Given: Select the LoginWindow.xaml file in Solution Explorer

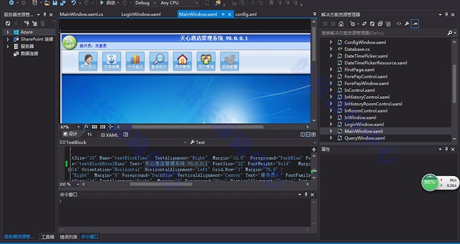Looking at the screenshot, I should click(364, 124).
